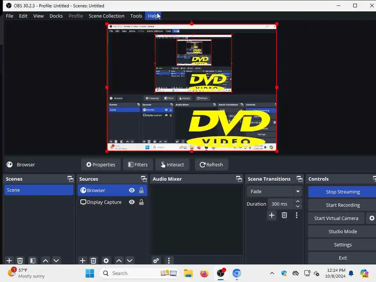The width and height of the screenshot is (376, 282).
Task: Toggle lock on Display Capture source
Action: 141,202
